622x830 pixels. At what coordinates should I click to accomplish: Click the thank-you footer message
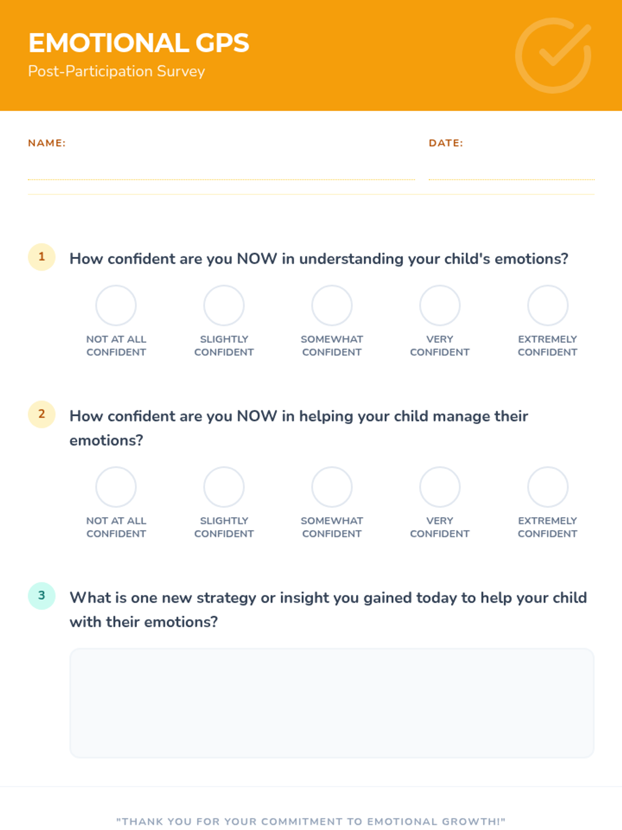[x=311, y=821]
